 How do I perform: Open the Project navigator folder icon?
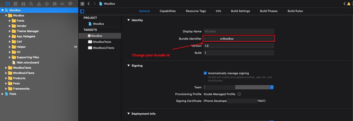point(8,4)
